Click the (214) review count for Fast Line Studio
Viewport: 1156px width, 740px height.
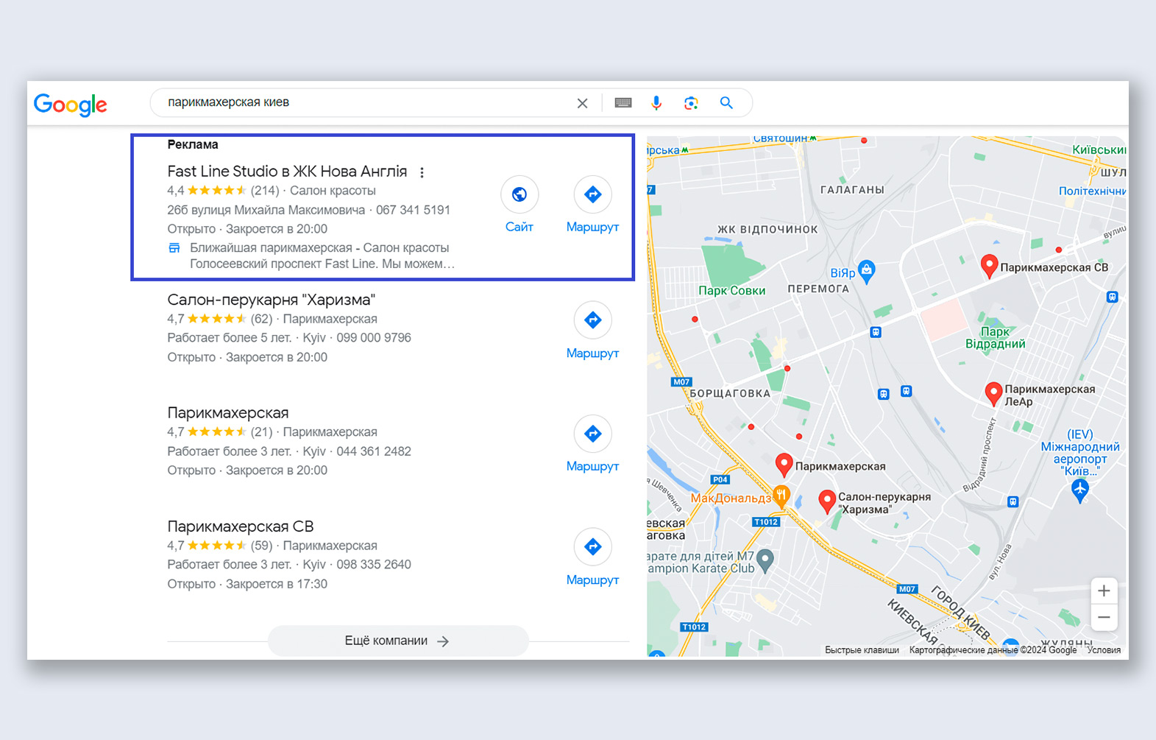point(265,191)
